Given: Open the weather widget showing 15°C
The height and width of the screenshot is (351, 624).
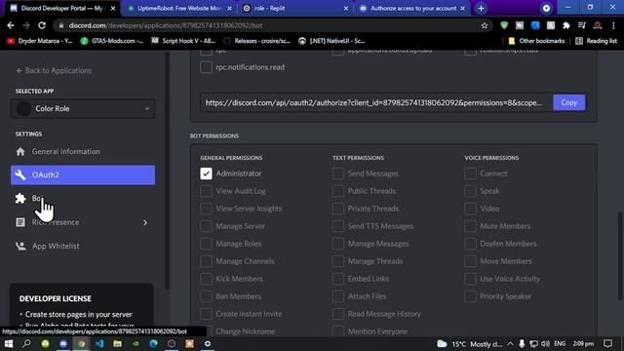Looking at the screenshot, I should coord(469,343).
